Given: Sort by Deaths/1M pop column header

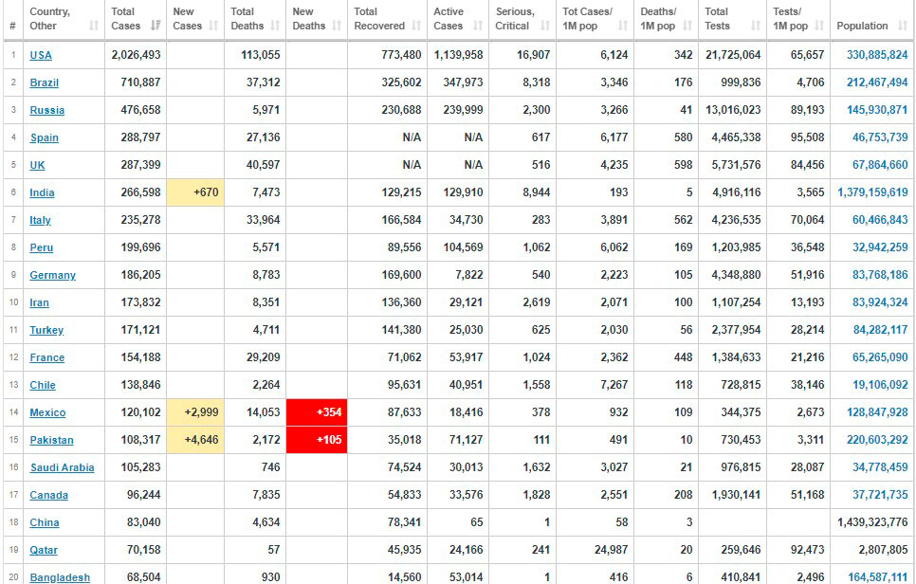Looking at the screenshot, I should pos(658,19).
